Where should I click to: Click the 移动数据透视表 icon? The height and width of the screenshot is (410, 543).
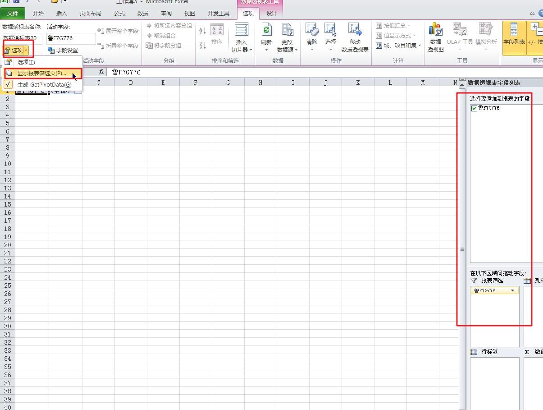click(x=355, y=30)
